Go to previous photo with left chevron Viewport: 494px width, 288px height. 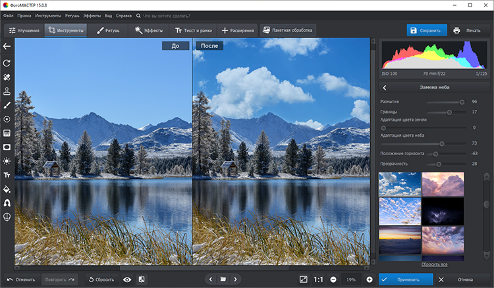[x=211, y=279]
